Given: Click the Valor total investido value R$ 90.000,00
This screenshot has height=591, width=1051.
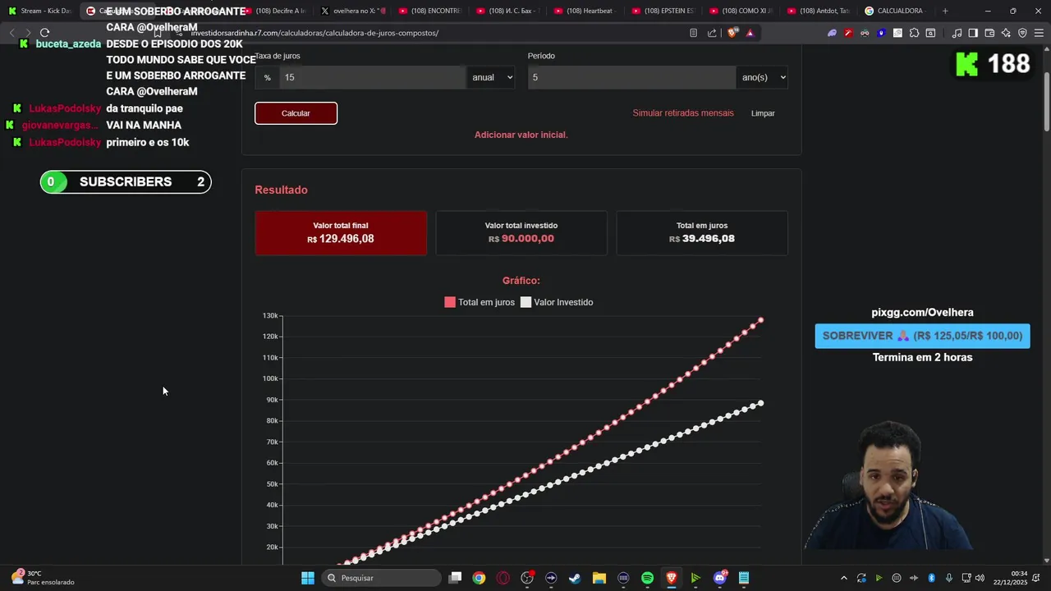Looking at the screenshot, I should pos(521,239).
